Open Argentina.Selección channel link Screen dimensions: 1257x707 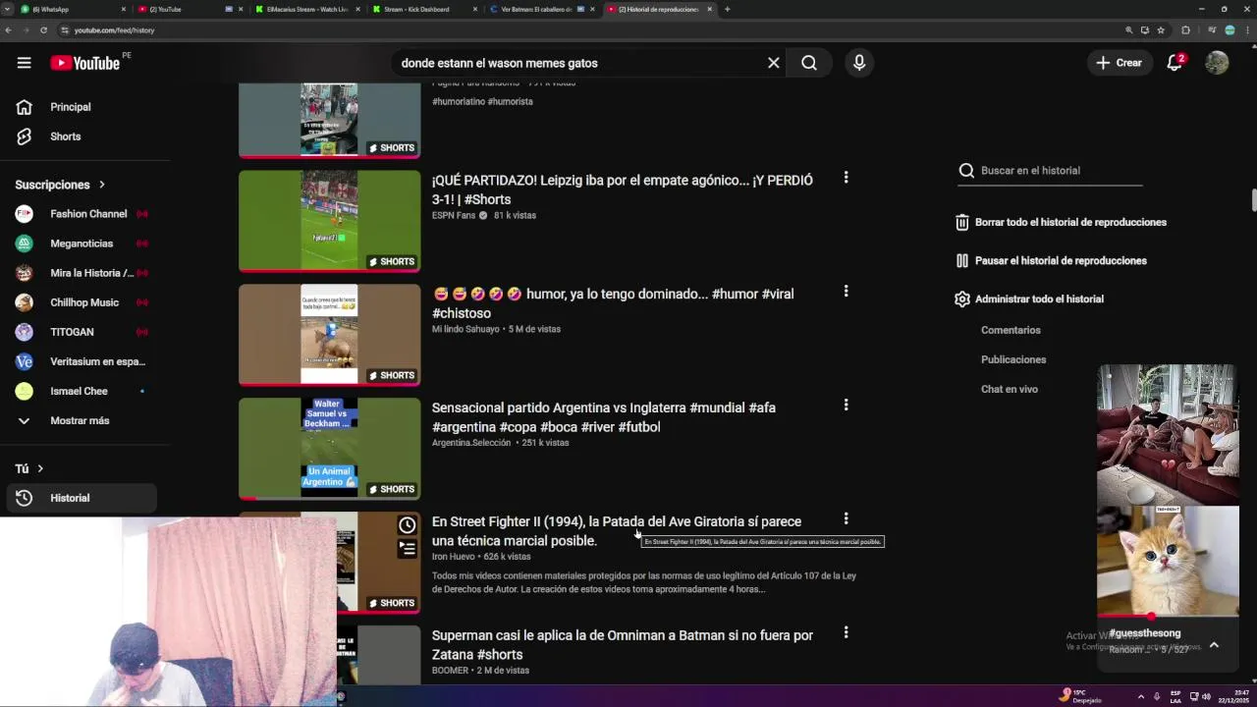pyautogui.click(x=471, y=443)
